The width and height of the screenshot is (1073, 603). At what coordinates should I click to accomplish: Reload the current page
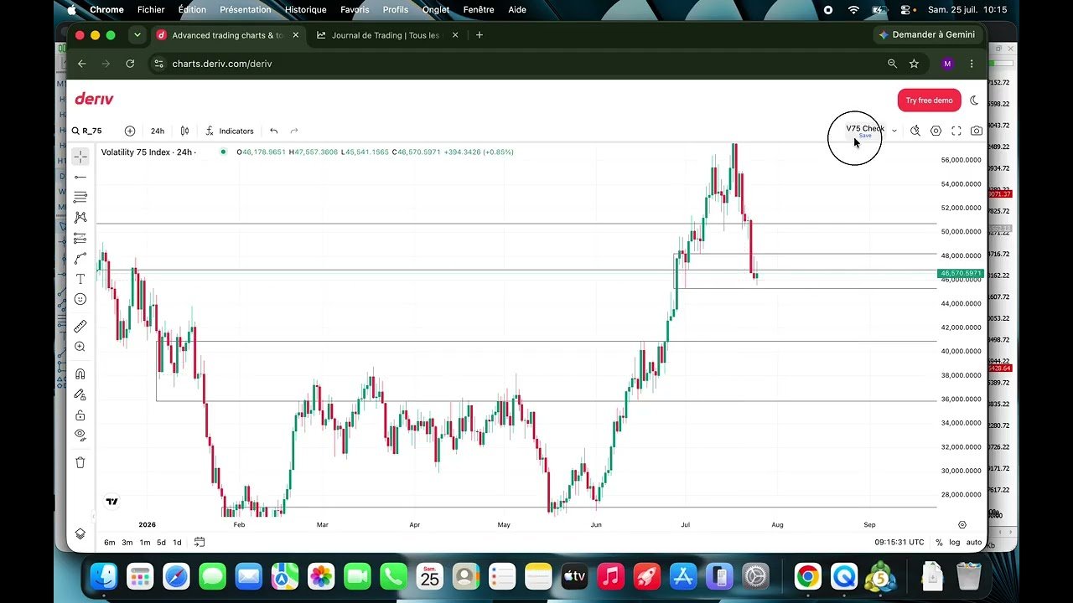click(x=130, y=64)
